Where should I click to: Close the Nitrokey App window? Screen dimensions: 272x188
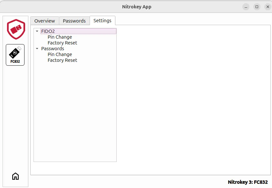coord(267,7)
